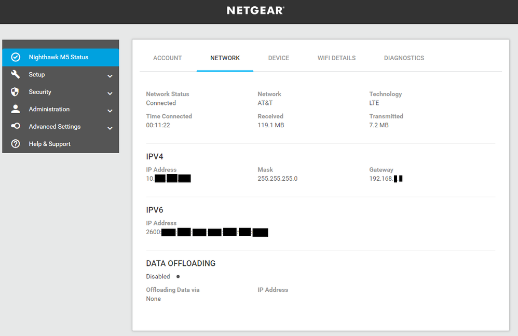Open the Advanced Settings menu item
This screenshot has width=518, height=336.
61,127
